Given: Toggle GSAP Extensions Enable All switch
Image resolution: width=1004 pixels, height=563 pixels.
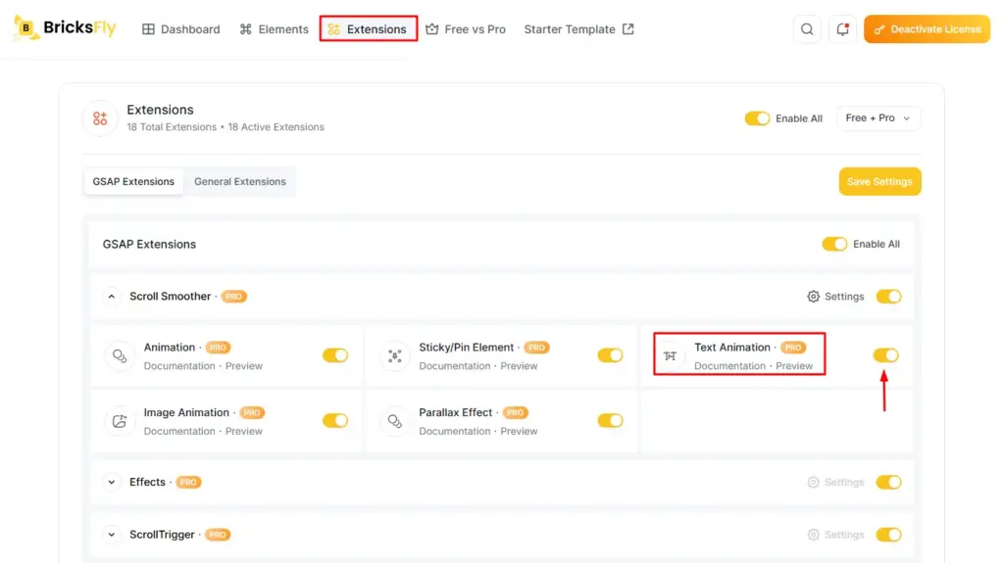Looking at the screenshot, I should tap(834, 244).
